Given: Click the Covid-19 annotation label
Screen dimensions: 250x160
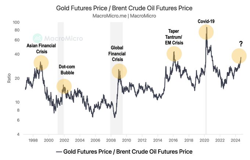Looking at the screenshot, I should (x=206, y=21).
